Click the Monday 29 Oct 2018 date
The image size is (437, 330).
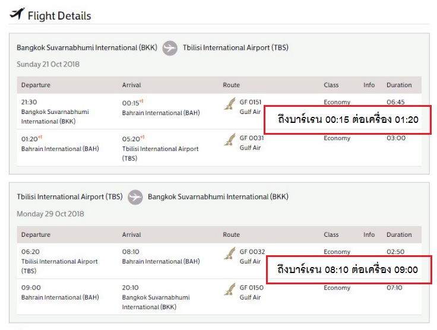point(50,214)
